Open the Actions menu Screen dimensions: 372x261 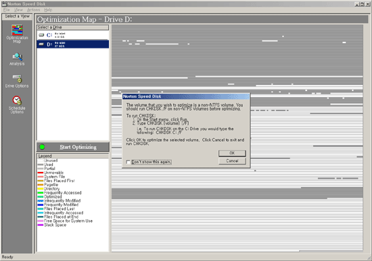[x=33, y=9]
